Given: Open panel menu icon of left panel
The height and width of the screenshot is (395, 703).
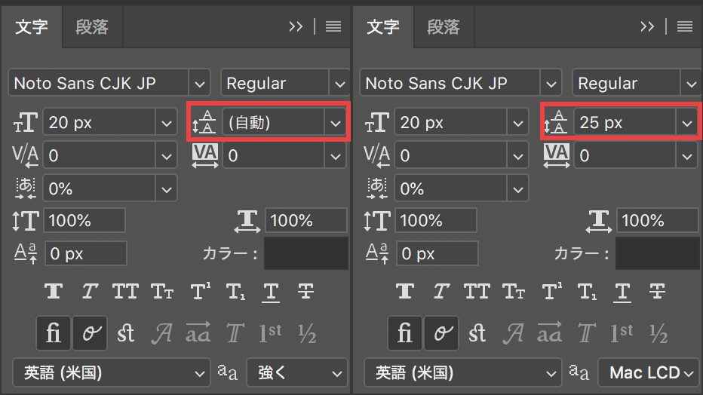Looking at the screenshot, I should point(333,26).
